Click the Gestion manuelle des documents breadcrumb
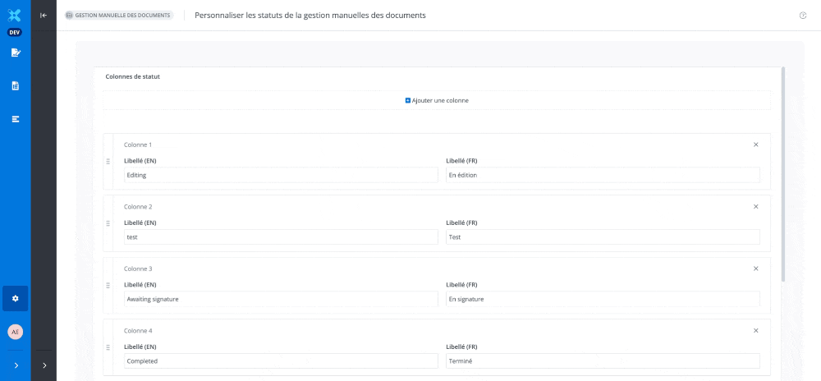Viewport: 821px width, 381px height. click(x=118, y=16)
